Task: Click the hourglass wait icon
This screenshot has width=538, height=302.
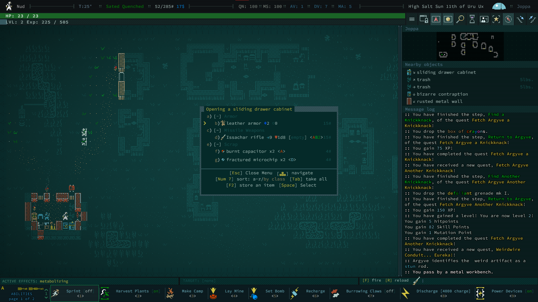Action: 472,19
